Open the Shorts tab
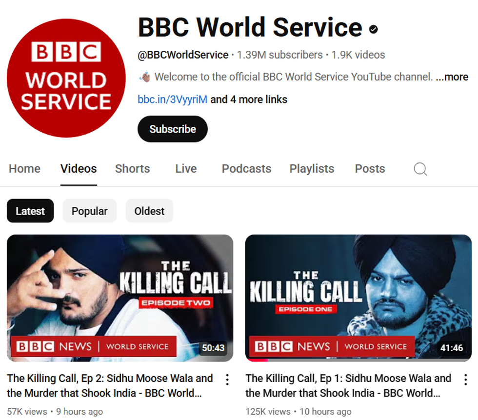This screenshot has width=478, height=420. click(132, 169)
